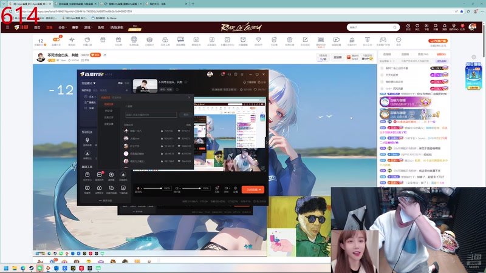Close the 连麦 dialog with its X

tap(189, 98)
